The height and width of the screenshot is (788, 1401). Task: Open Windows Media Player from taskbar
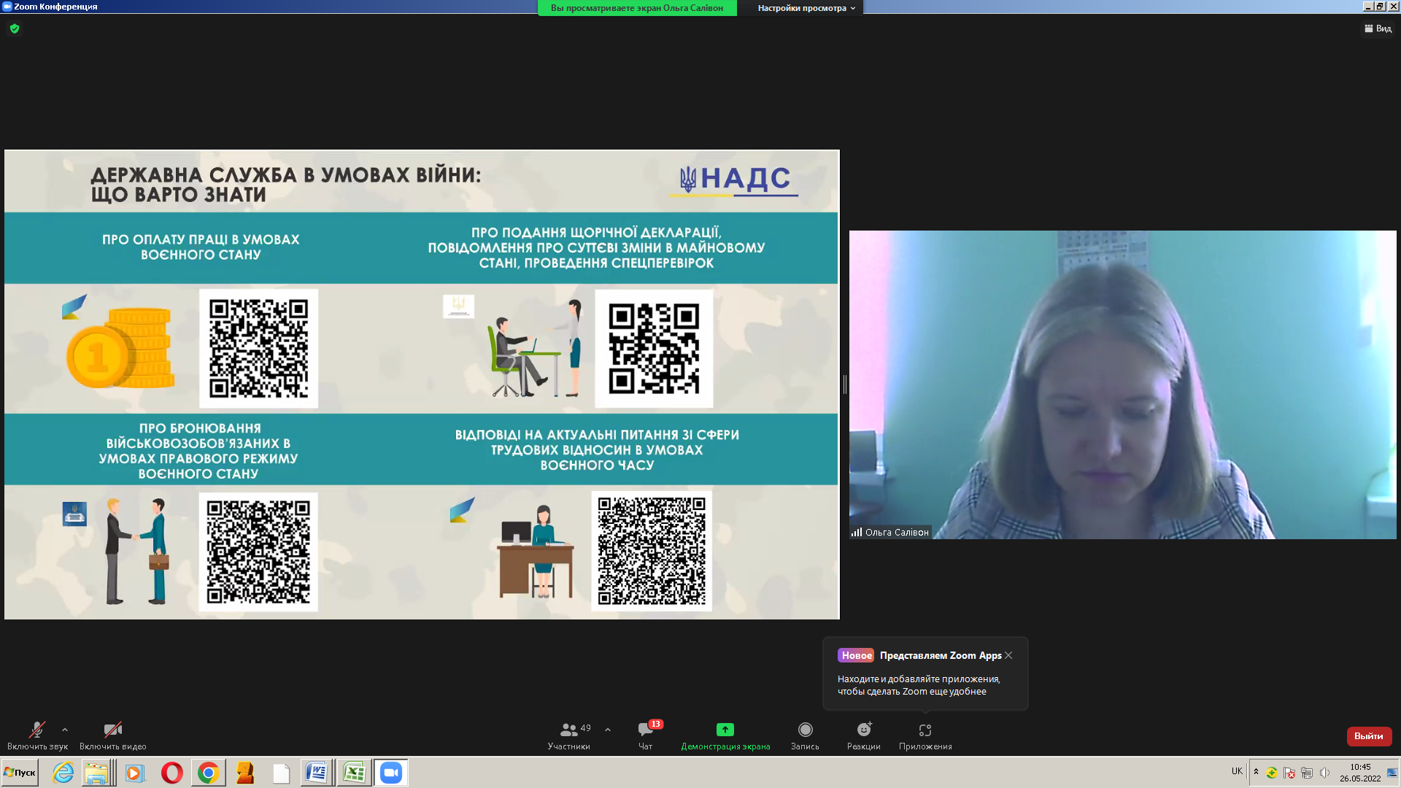coord(135,773)
